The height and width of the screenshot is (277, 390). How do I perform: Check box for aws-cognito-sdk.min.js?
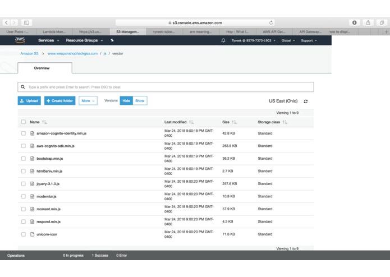click(x=24, y=146)
